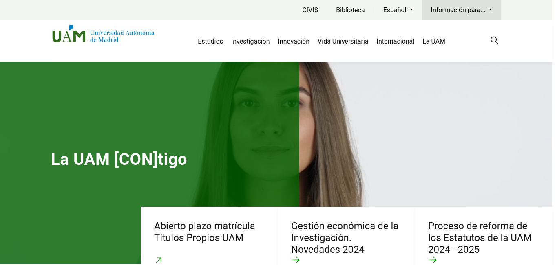Open the Estudios menu

point(210,41)
